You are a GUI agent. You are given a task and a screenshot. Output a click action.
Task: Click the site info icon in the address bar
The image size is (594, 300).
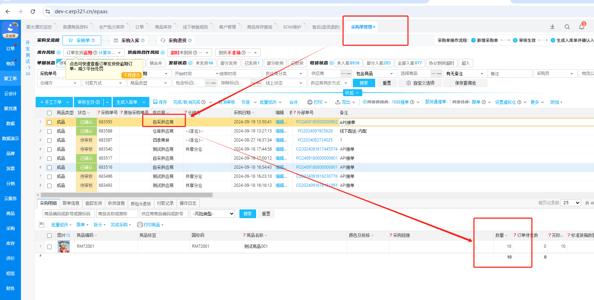coord(48,11)
